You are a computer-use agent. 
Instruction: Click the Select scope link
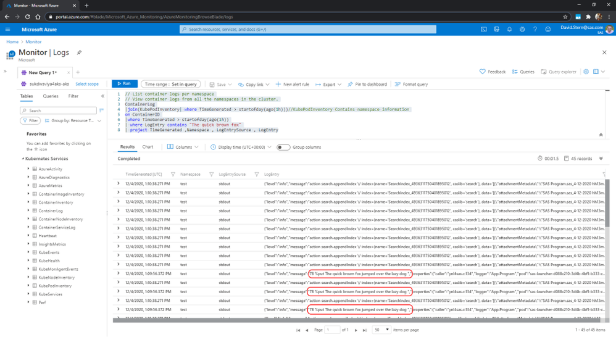pyautogui.click(x=87, y=84)
